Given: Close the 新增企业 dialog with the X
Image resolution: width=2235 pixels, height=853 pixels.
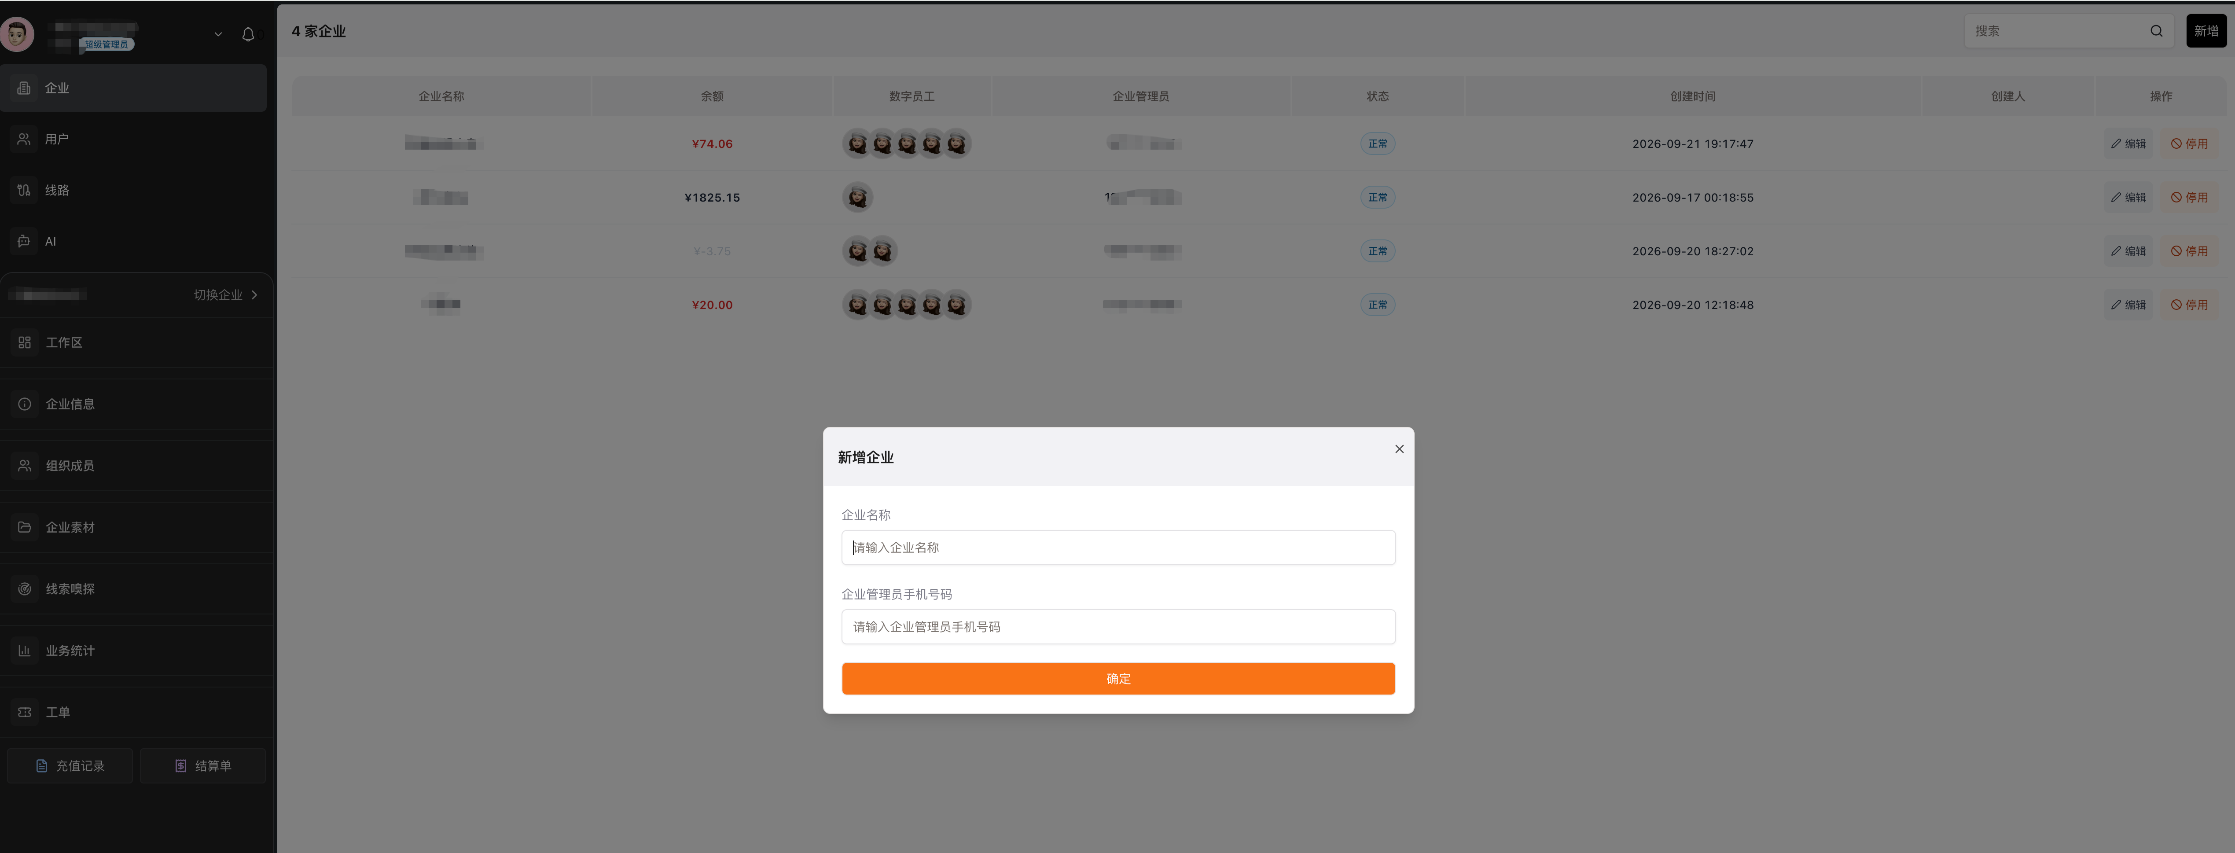Looking at the screenshot, I should [x=1399, y=449].
